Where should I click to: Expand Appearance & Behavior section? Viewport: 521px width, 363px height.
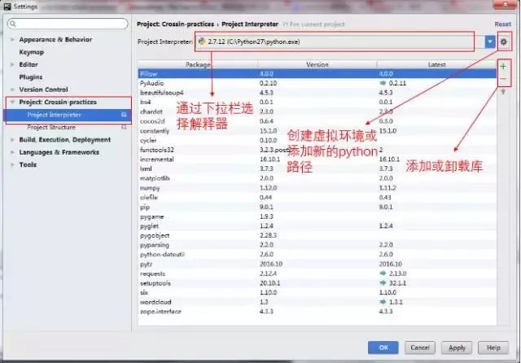tap(12, 40)
